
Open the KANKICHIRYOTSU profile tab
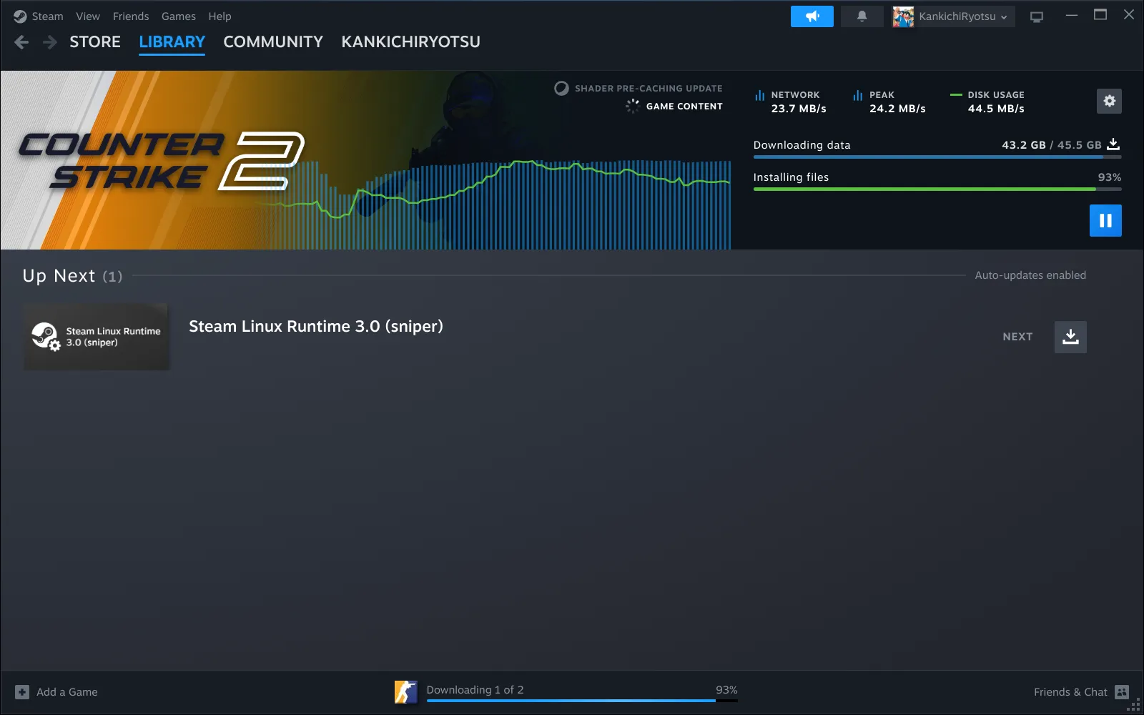coord(410,42)
